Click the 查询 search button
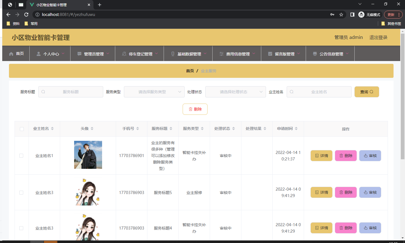This screenshot has width=405, height=243. [x=367, y=92]
